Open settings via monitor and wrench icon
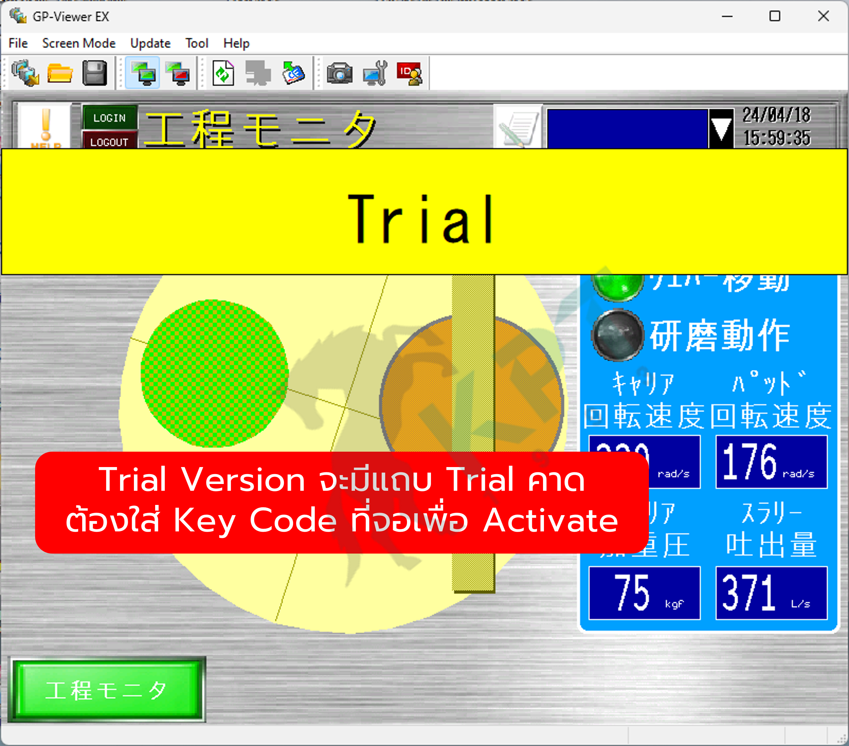 [x=375, y=73]
